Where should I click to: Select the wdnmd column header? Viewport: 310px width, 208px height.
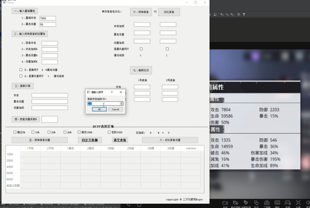click(191, 148)
